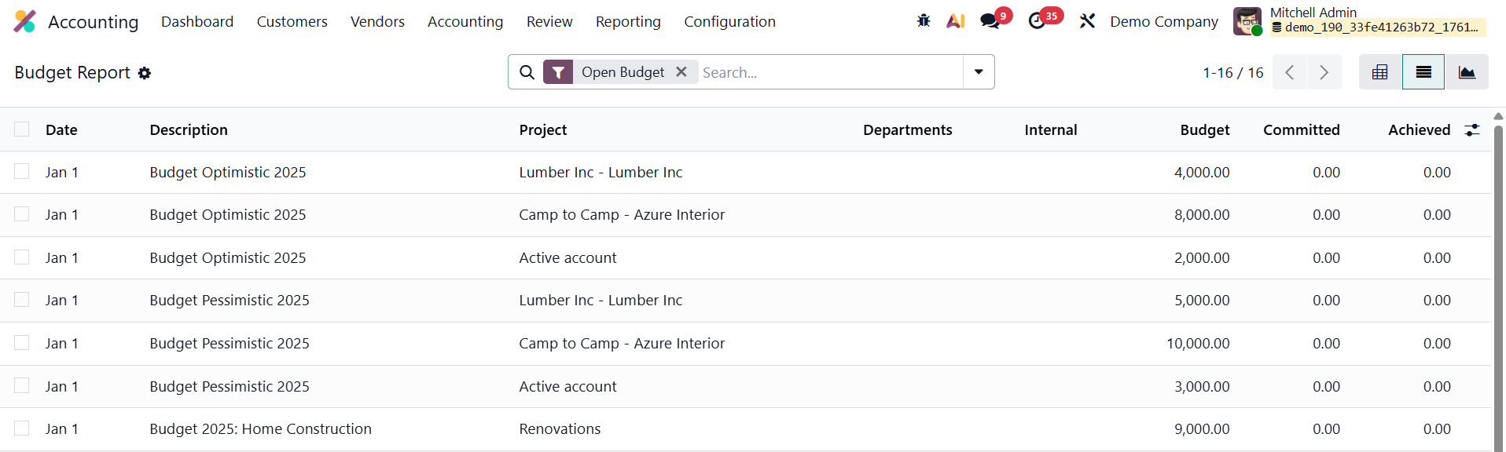Viewport: 1506px width, 452px height.
Task: Switch to graph view
Action: coord(1466,72)
